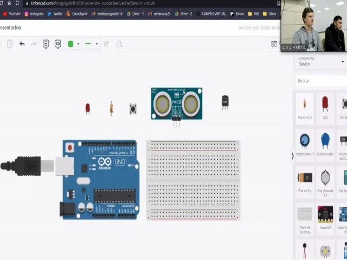Undo the last action
Viewport: 347px width, 260px height.
pyautogui.click(x=22, y=43)
